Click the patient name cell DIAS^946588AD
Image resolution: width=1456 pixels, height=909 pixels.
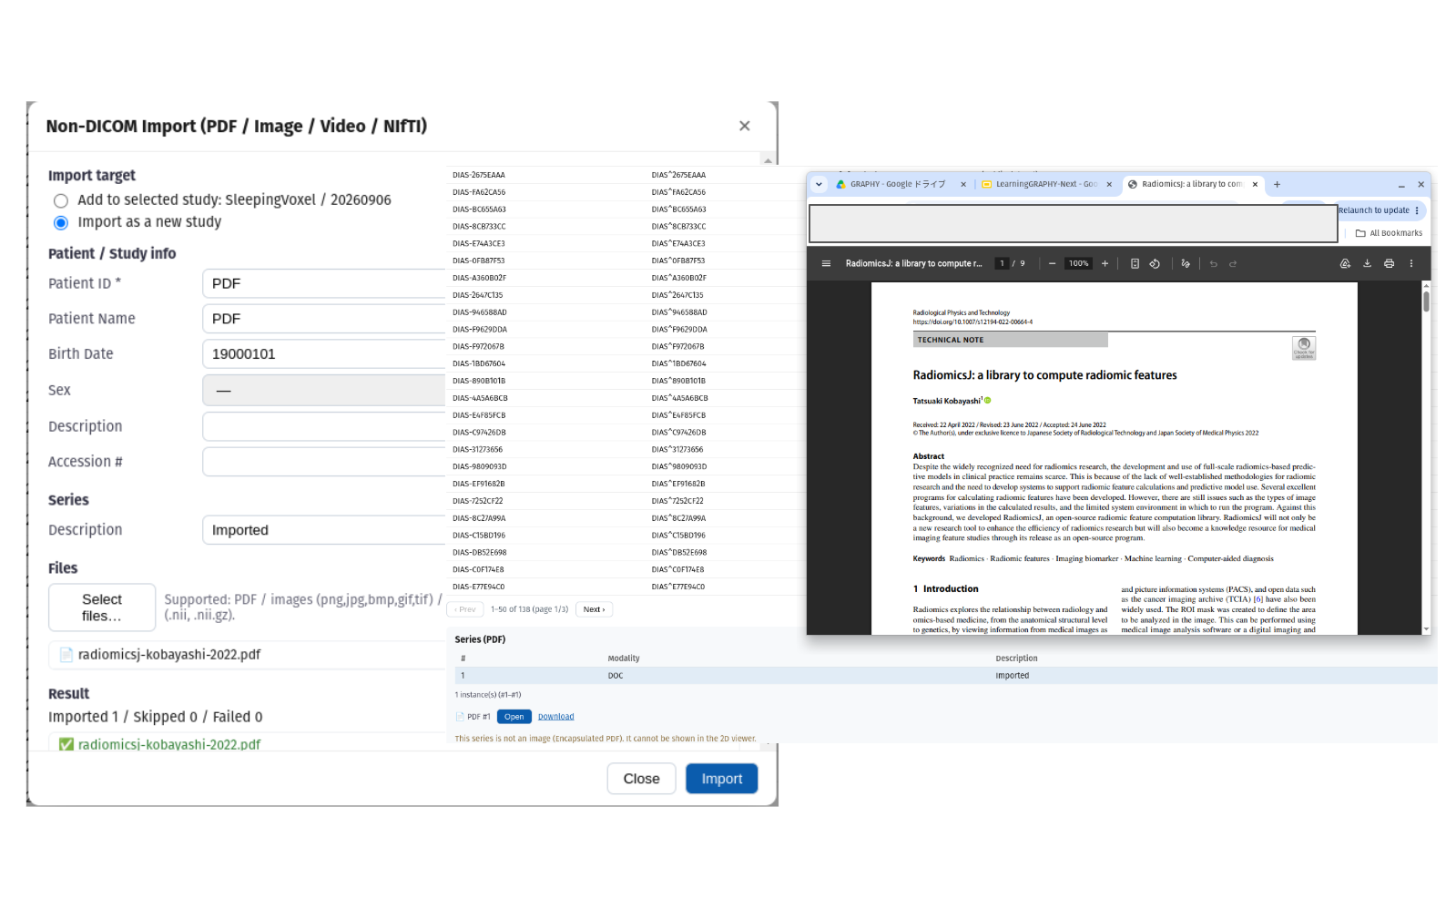[x=679, y=312]
